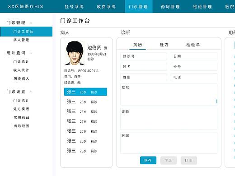Click the 门诊设置 sidebar section header
Viewport: 235px width, 176px height.
coord(16,92)
